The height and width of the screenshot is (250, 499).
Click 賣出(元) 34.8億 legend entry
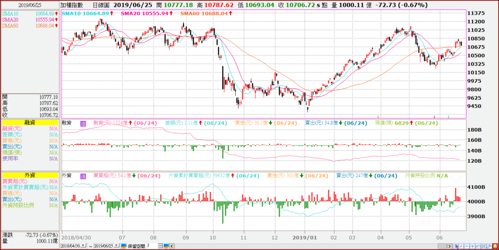click(336, 123)
